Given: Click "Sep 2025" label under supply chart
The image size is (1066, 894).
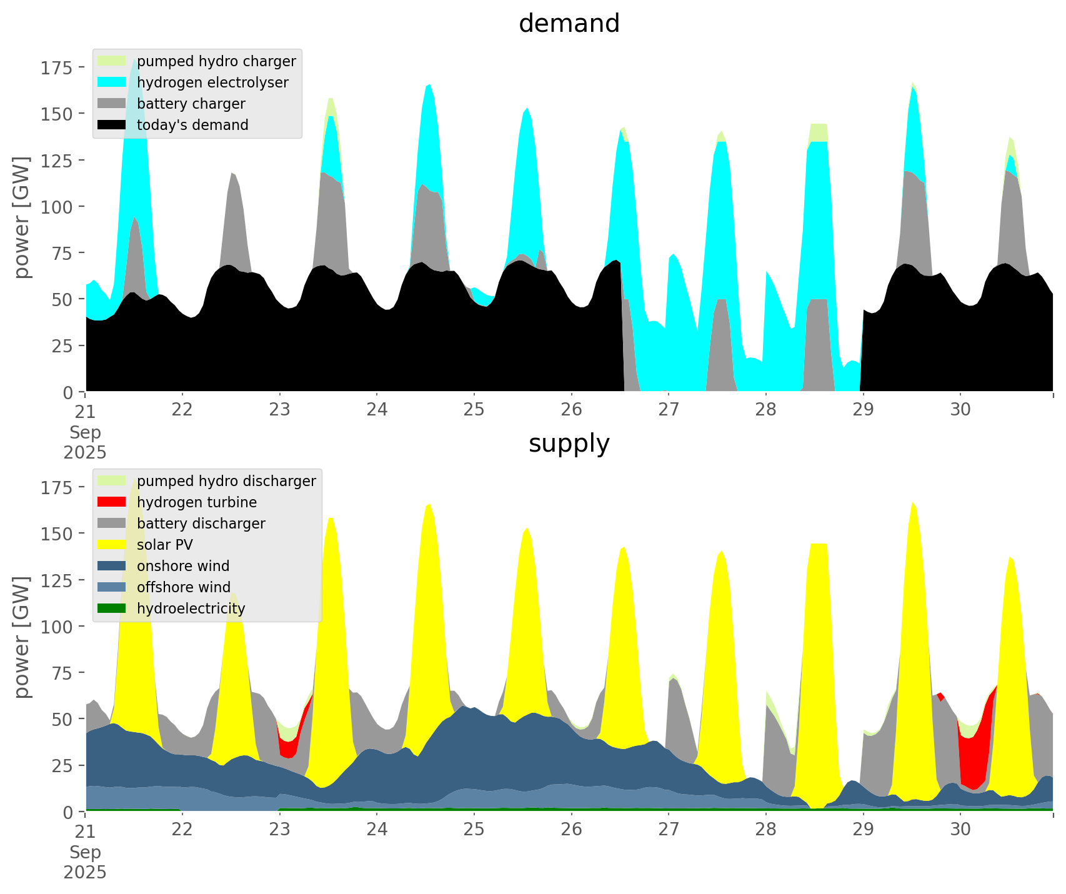Looking at the screenshot, I should pos(85,862).
